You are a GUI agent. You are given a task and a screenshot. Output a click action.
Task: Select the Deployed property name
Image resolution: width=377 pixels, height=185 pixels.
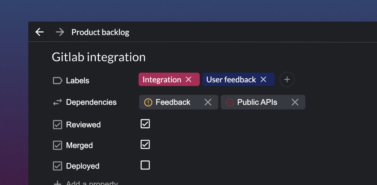click(83, 166)
